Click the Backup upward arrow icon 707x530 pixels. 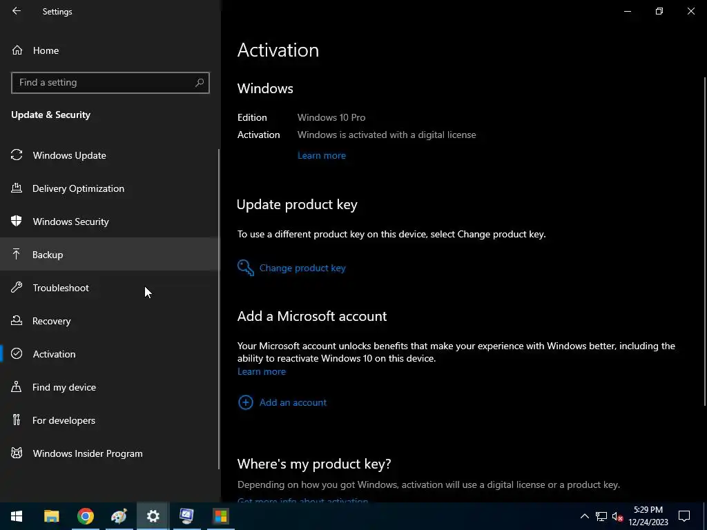pos(17,254)
